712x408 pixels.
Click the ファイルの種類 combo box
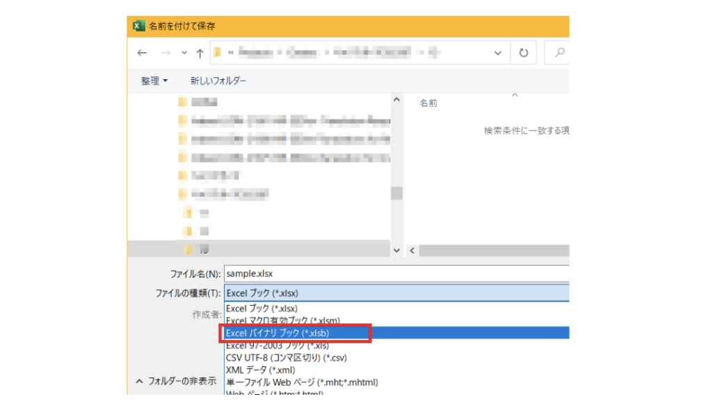coord(396,293)
